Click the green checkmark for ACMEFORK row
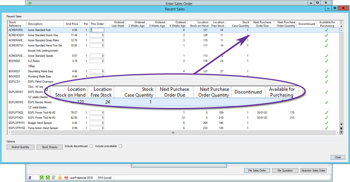350x182 pixels. click(327, 30)
